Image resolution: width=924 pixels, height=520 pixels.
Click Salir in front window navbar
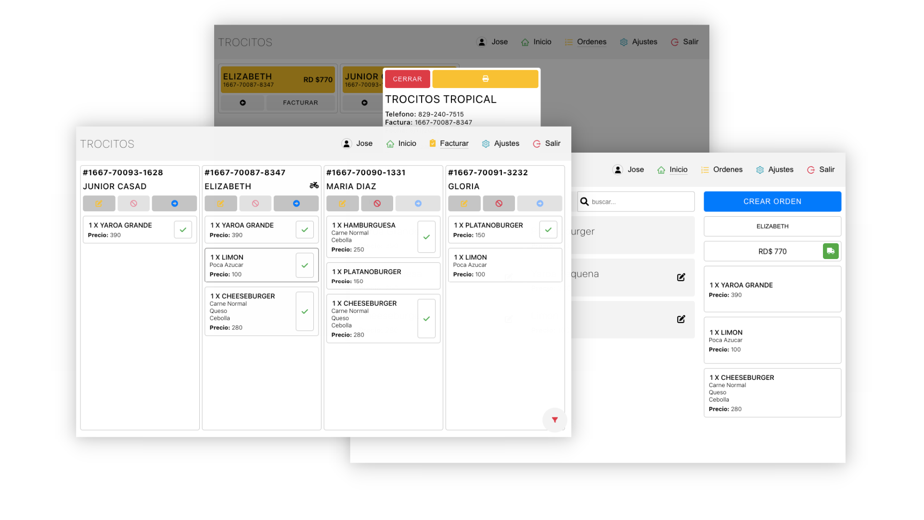(547, 143)
